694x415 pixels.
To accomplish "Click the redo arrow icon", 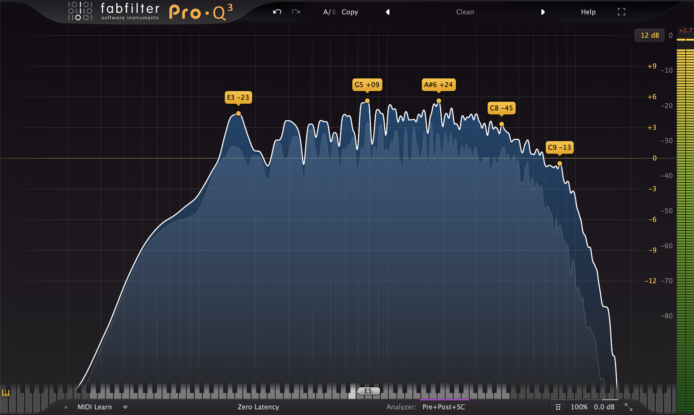I will point(296,12).
